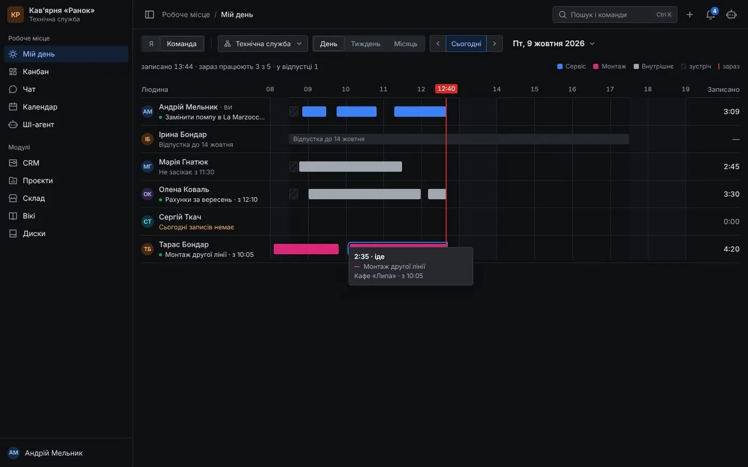Click Андрій Мельник avatar in first row
This screenshot has height=467, width=748.
(x=148, y=112)
